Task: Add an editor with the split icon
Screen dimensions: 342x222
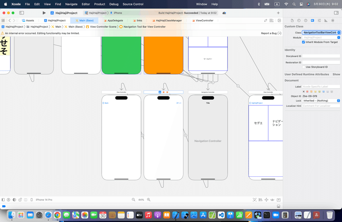Action: click(279, 20)
